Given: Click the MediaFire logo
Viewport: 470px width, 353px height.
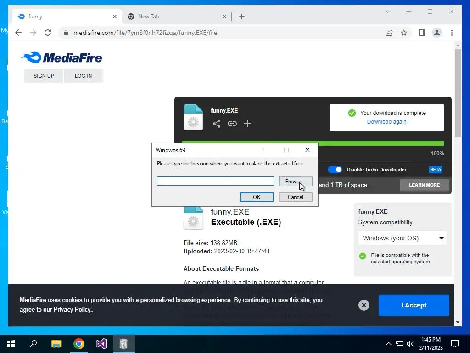Looking at the screenshot, I should 62,57.
